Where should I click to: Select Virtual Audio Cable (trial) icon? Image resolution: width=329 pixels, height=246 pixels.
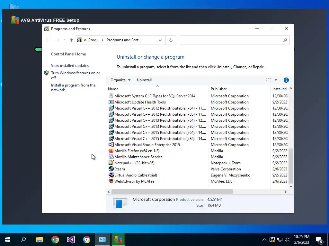[x=111, y=175]
